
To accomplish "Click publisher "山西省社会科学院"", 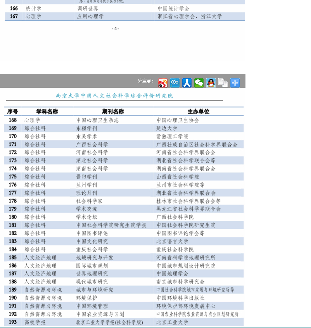I will pyautogui.click(x=178, y=177).
